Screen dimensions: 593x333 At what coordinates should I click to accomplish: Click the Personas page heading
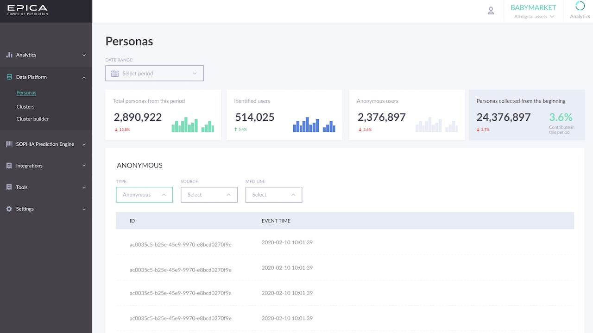(x=129, y=41)
